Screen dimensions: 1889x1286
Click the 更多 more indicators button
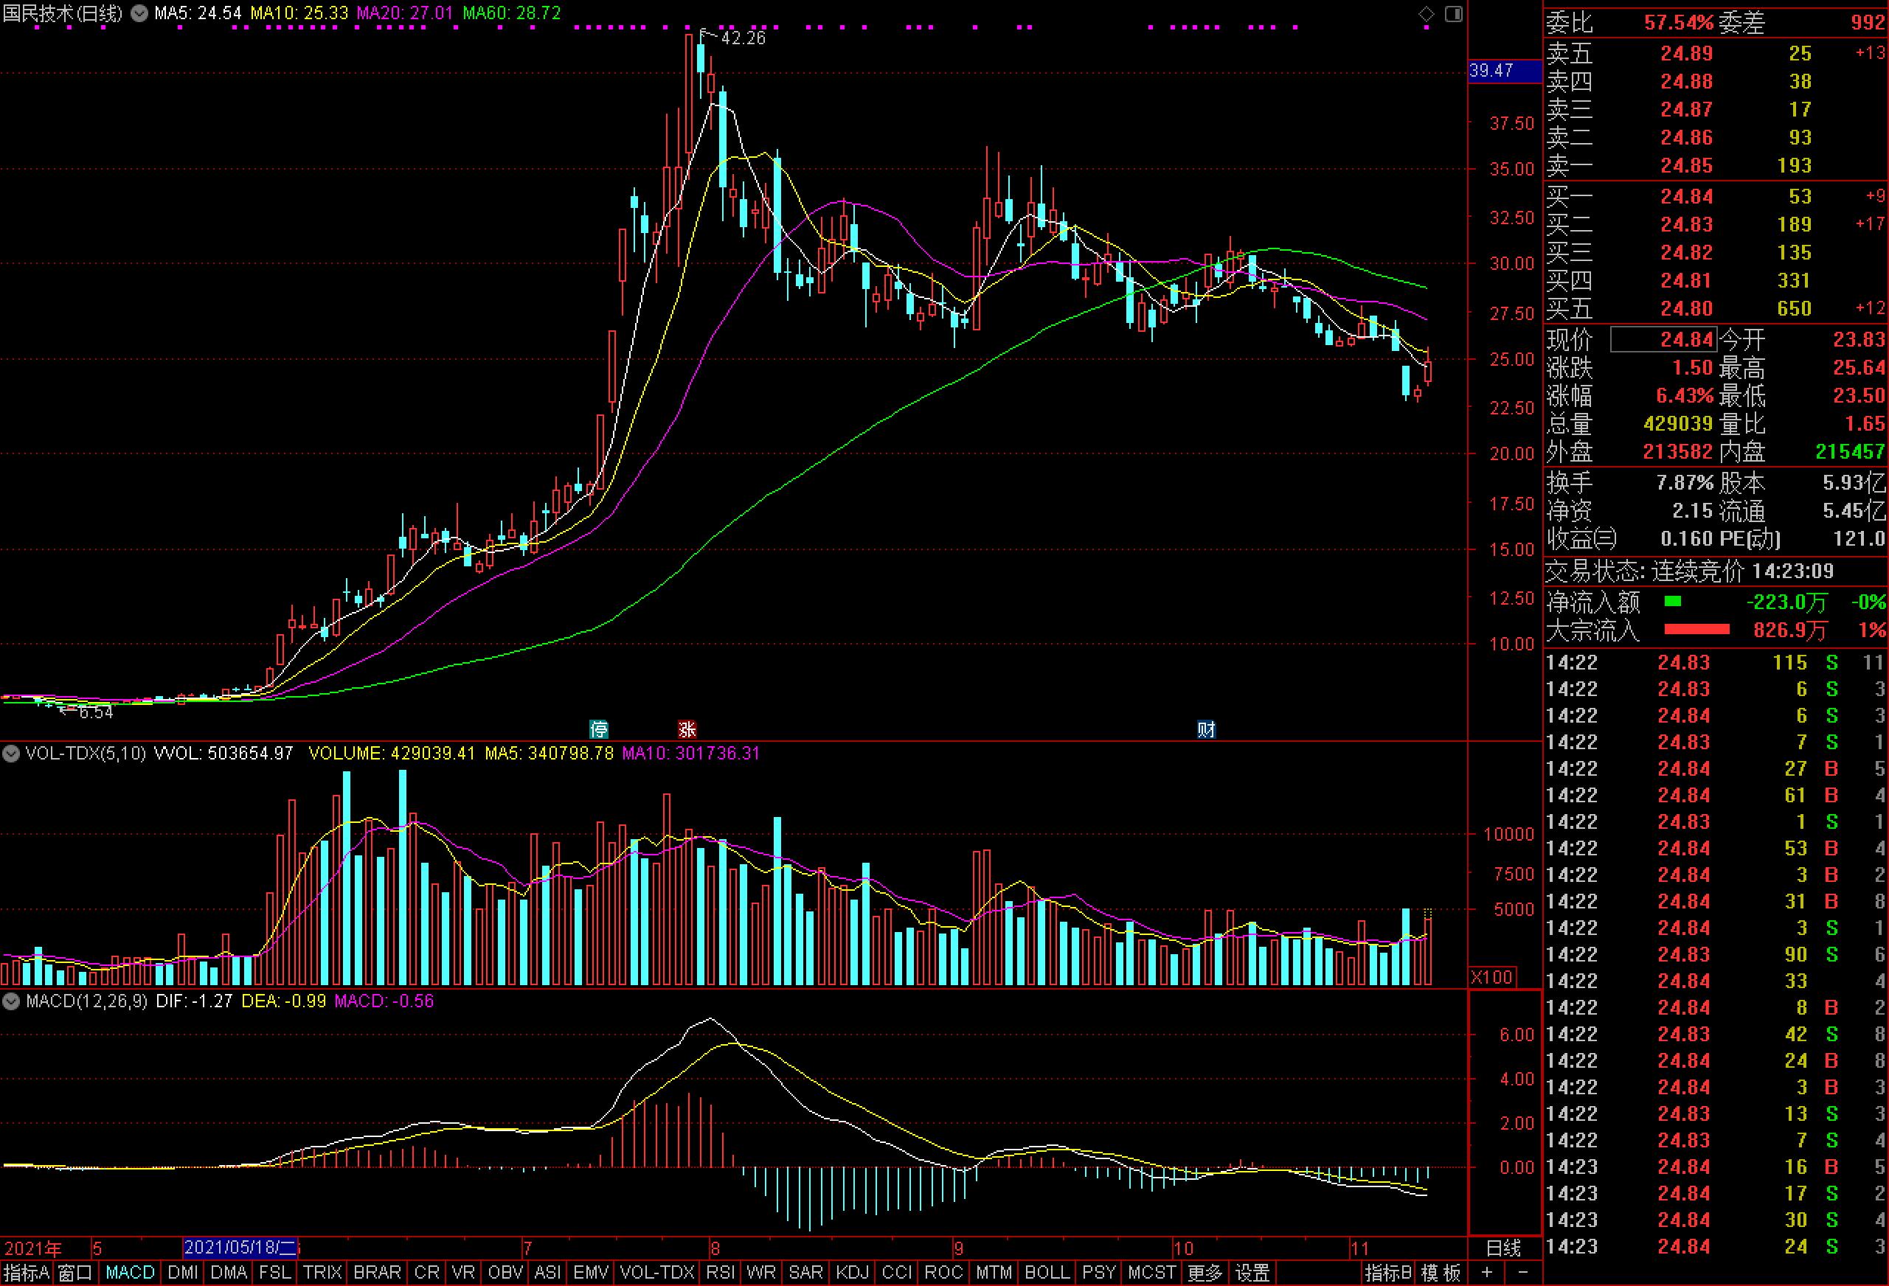tap(1205, 1272)
